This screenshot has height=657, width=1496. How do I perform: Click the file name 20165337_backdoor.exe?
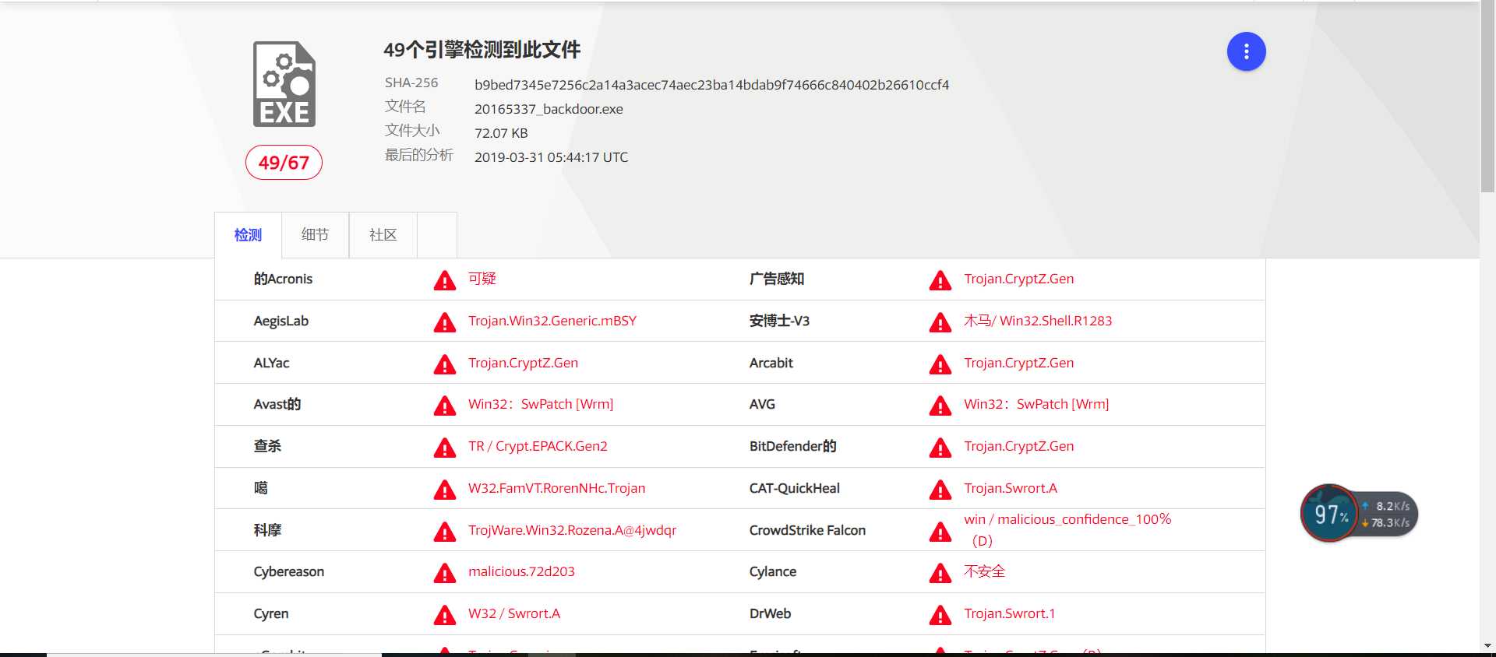549,109
